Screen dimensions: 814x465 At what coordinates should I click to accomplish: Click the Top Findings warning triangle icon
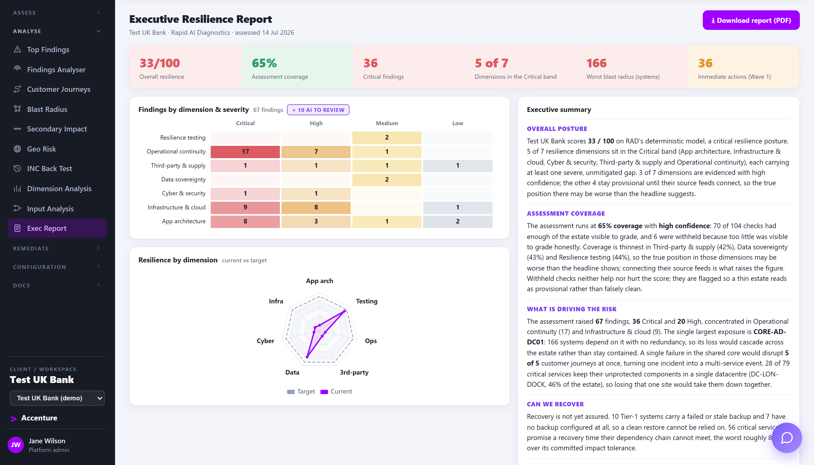(x=17, y=49)
